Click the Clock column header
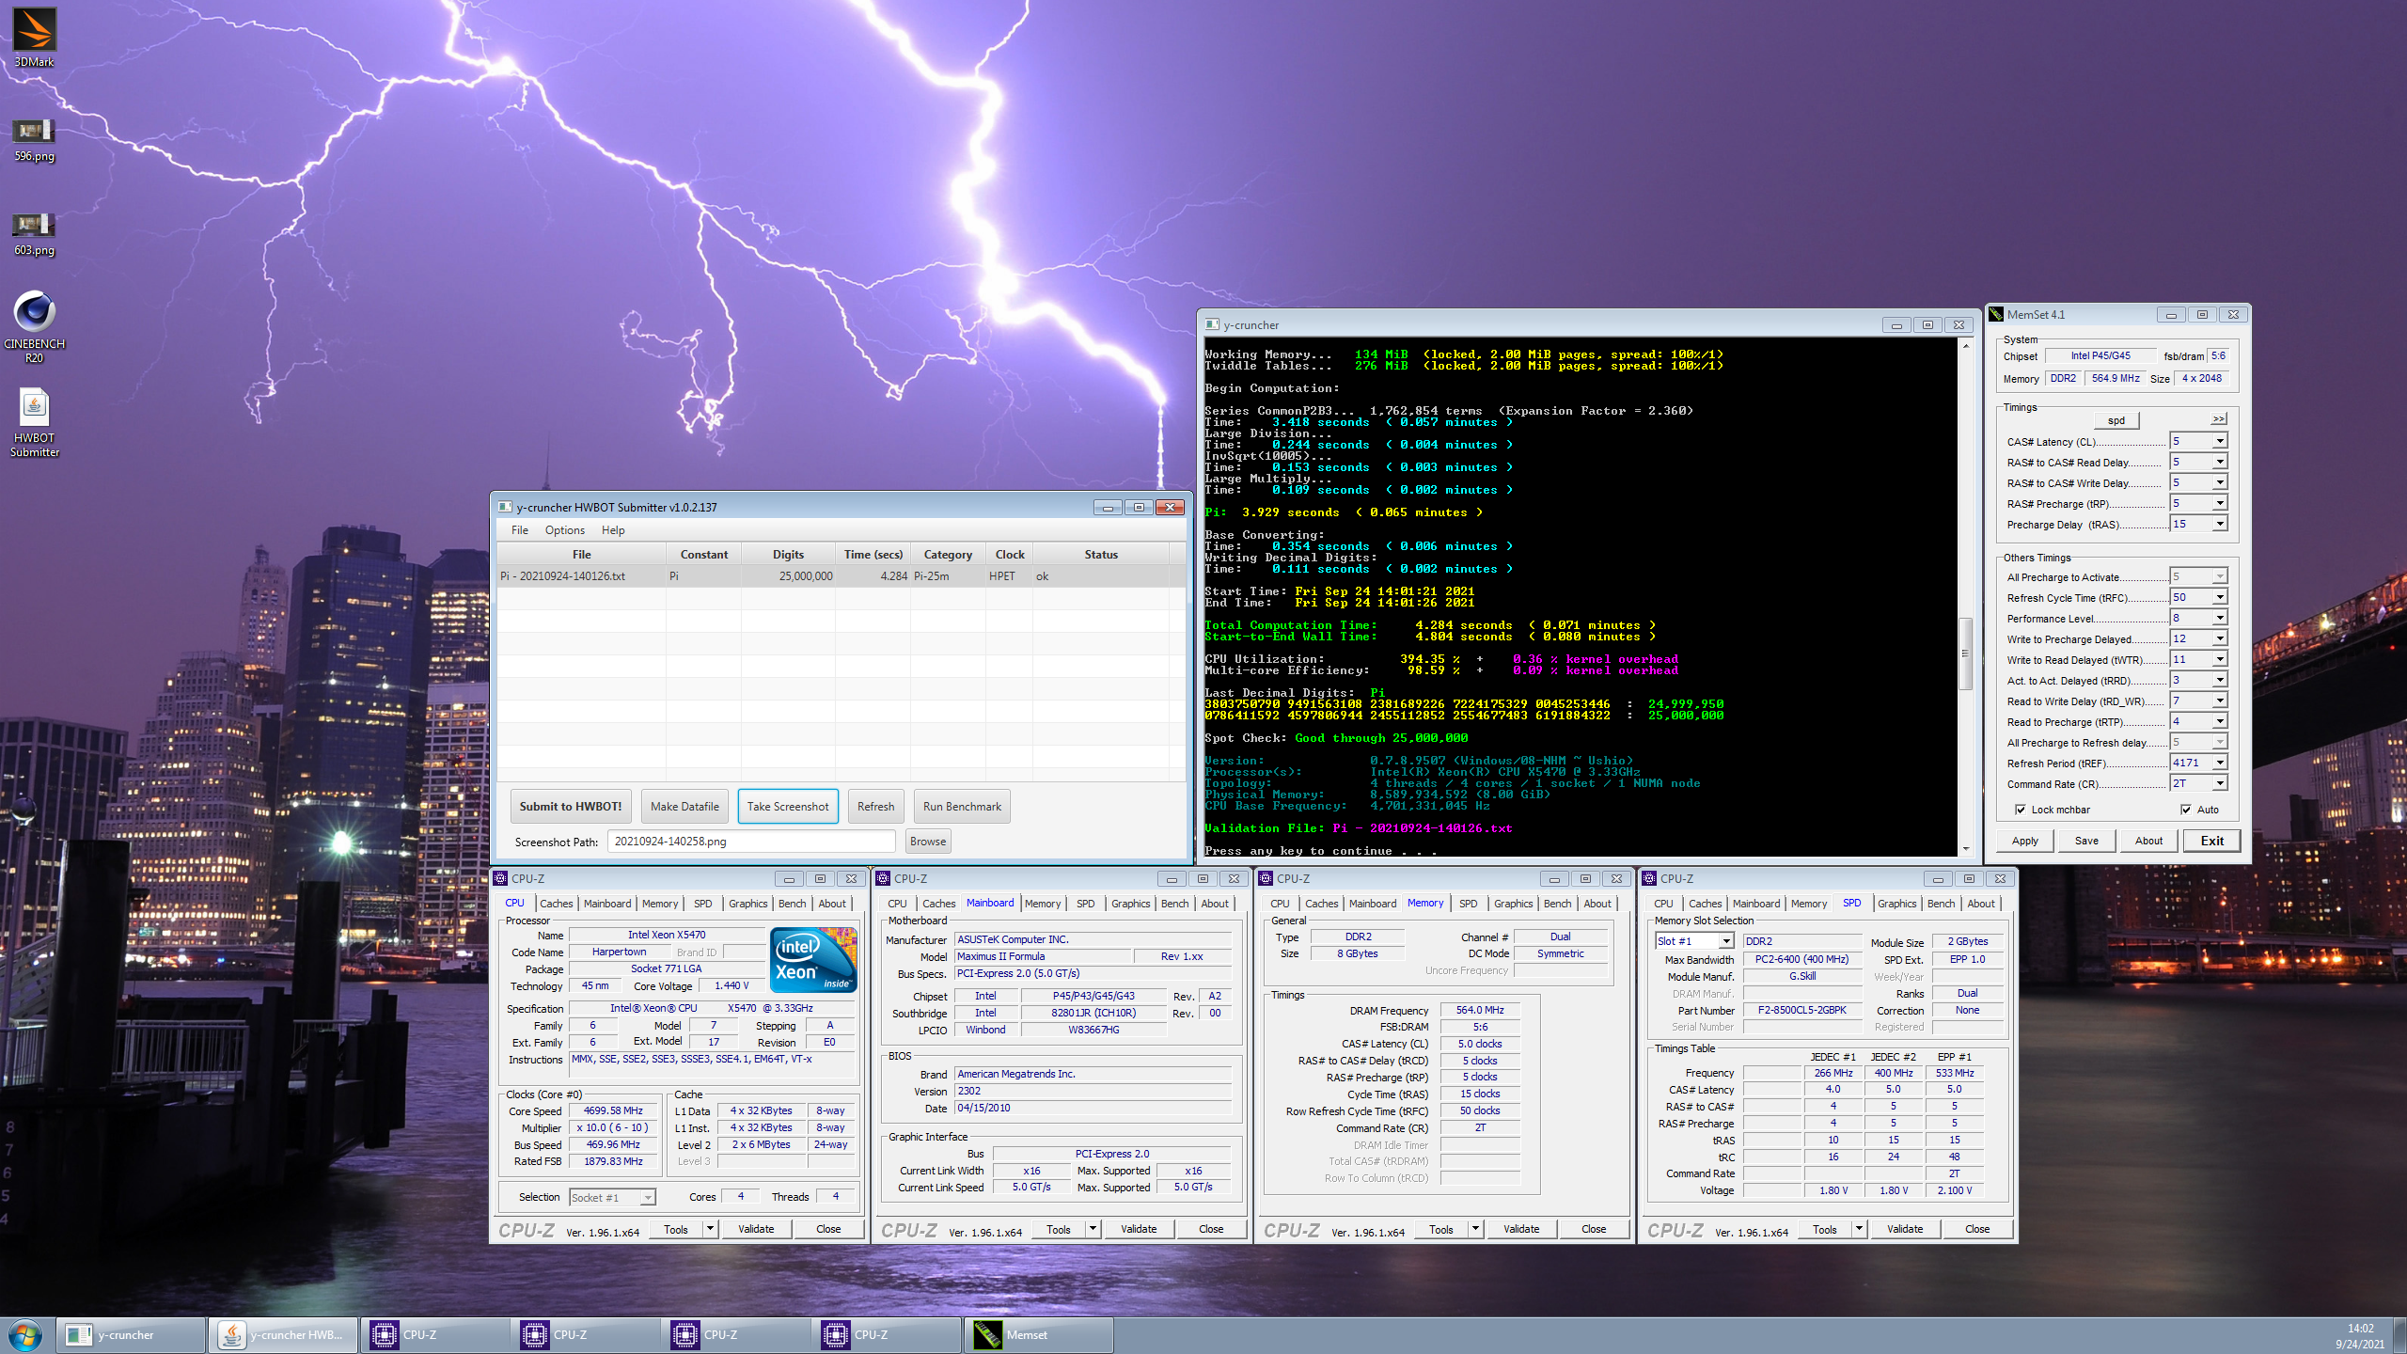Image resolution: width=2407 pixels, height=1354 pixels. tap(1009, 555)
